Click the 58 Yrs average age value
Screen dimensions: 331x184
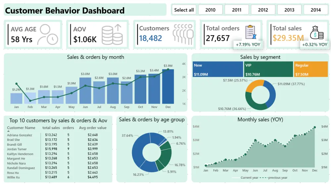(x=22, y=39)
